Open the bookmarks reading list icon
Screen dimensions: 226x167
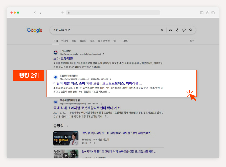(x=202, y=13)
